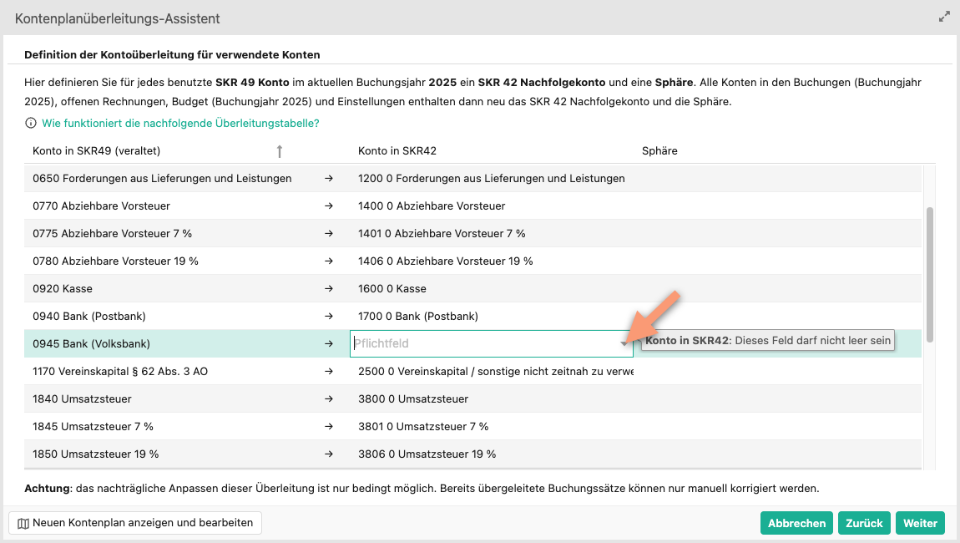Sort by Konto in SKR49 (veraltet) header
This screenshot has width=960, height=543.
point(96,150)
